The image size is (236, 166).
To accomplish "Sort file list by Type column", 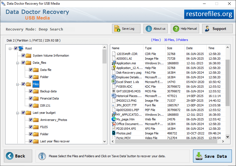I will (x=154, y=48).
